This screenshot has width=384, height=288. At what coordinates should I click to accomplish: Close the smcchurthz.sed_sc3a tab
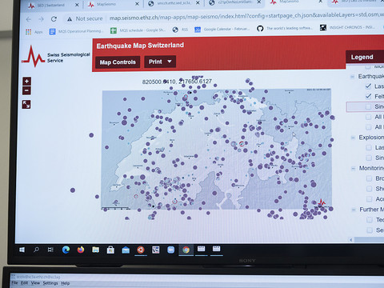(x=198, y=3)
